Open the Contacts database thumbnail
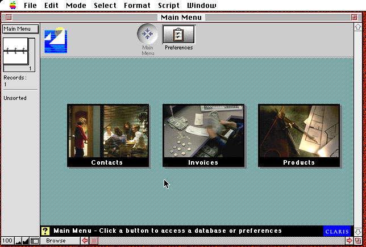This screenshot has width=366, height=247. [108, 136]
